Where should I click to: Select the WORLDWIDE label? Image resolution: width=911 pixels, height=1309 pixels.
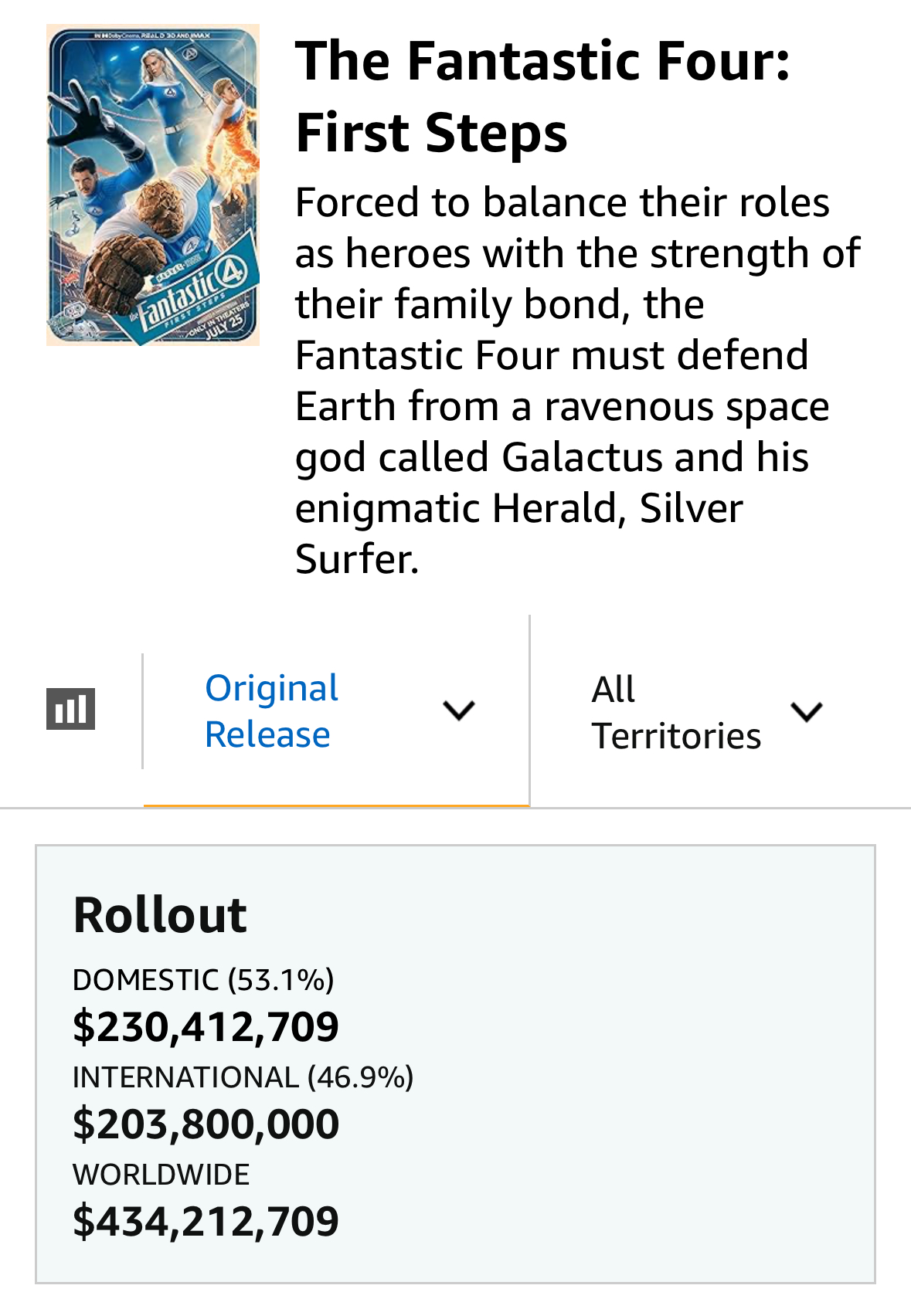[161, 1174]
